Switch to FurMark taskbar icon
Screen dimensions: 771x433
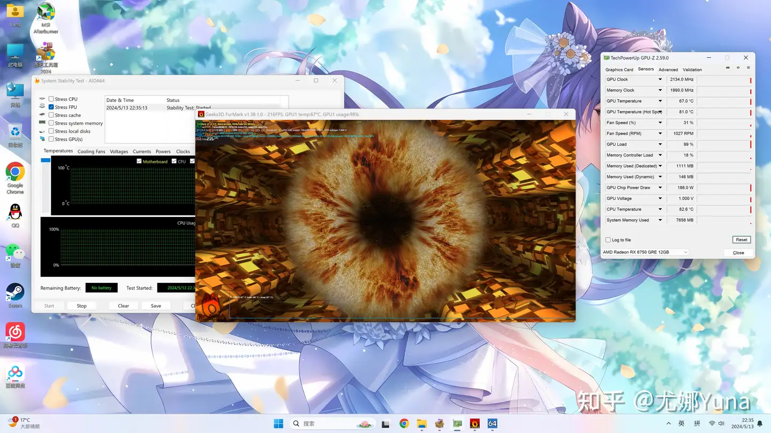(x=475, y=423)
